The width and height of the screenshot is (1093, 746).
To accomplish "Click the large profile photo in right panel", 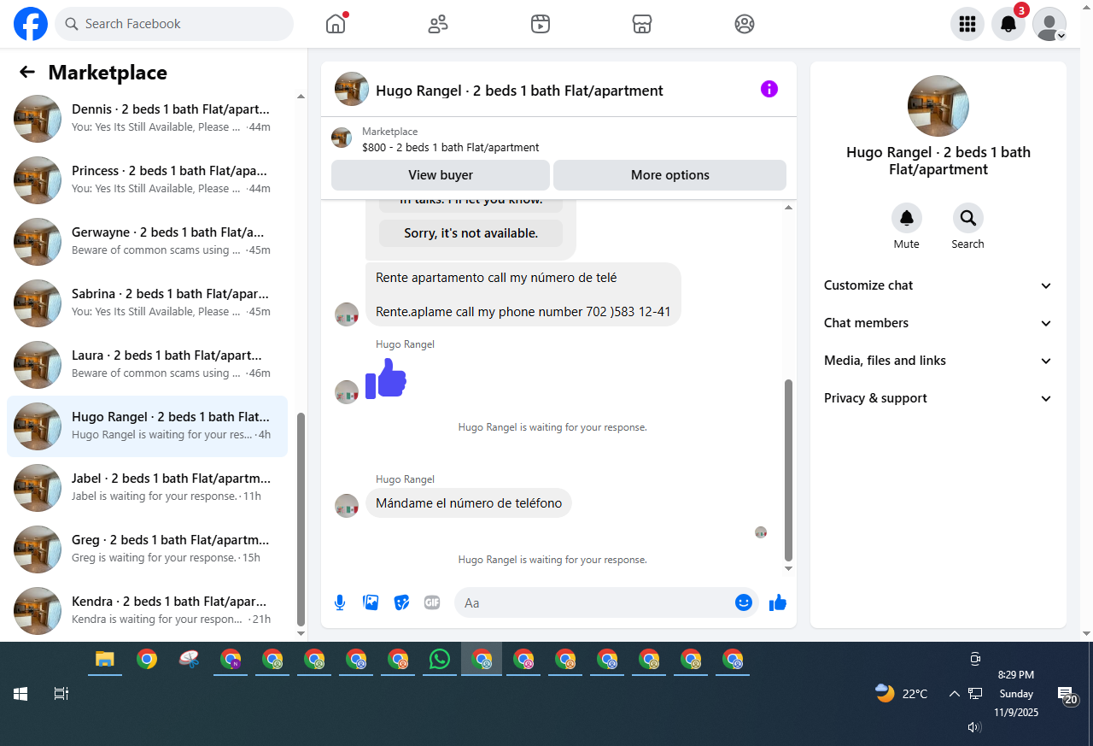I will (938, 106).
